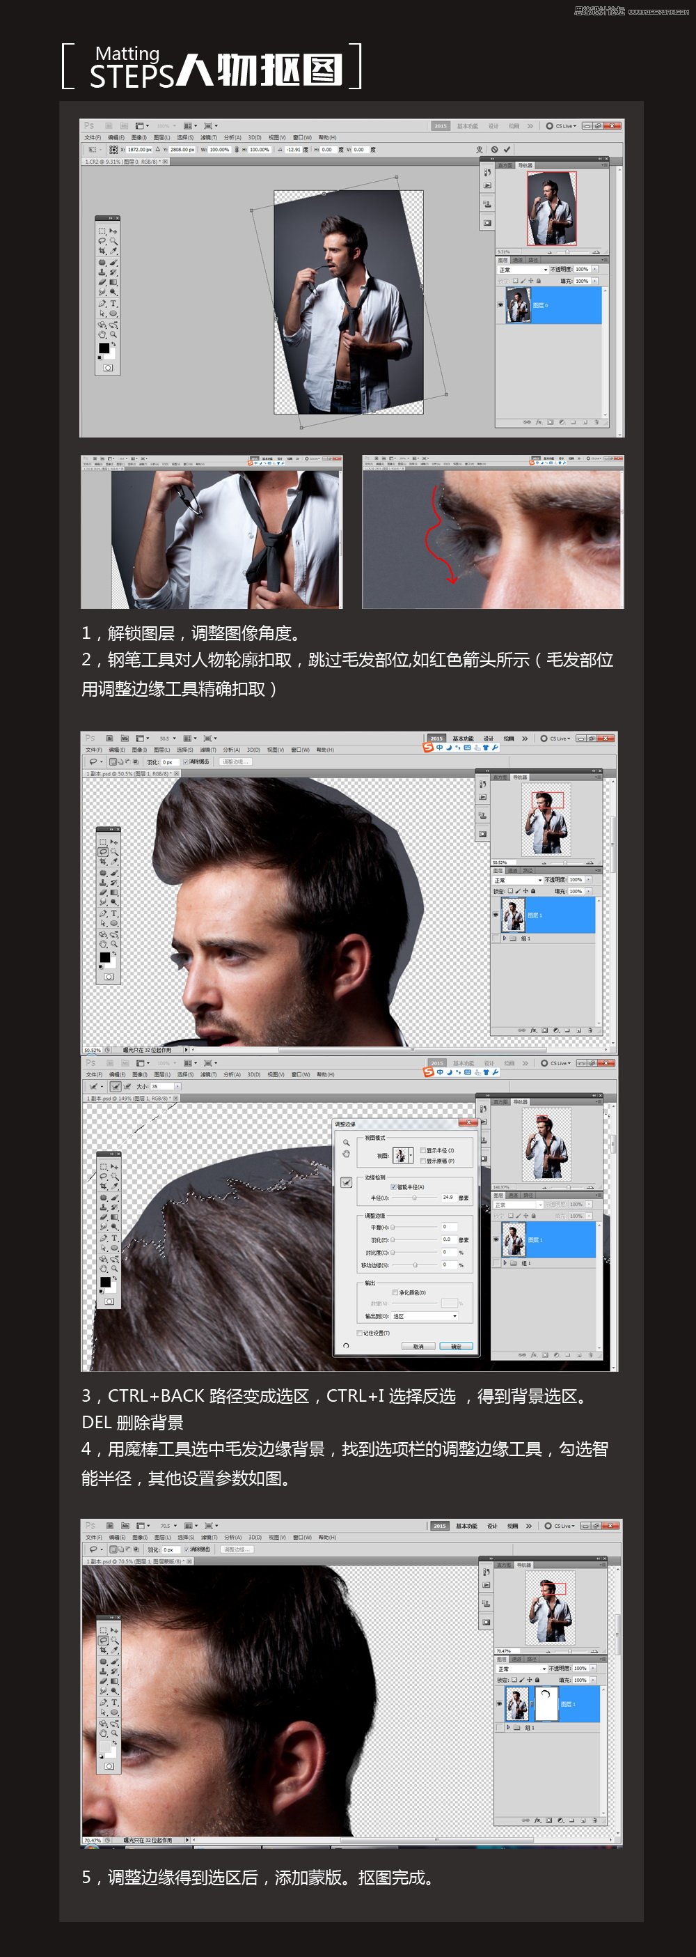Click the 设计 workspace button in the 1.CR2 window
This screenshot has height=1957, width=696.
[494, 126]
